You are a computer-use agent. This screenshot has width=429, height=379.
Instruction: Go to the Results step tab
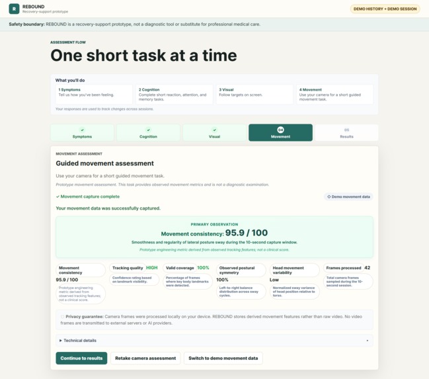[x=346, y=133]
